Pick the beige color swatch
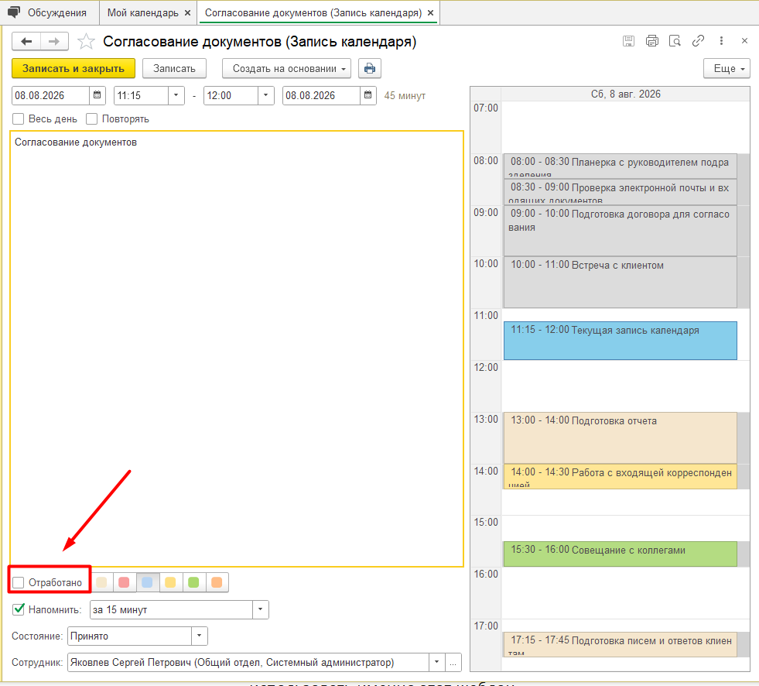 [101, 582]
